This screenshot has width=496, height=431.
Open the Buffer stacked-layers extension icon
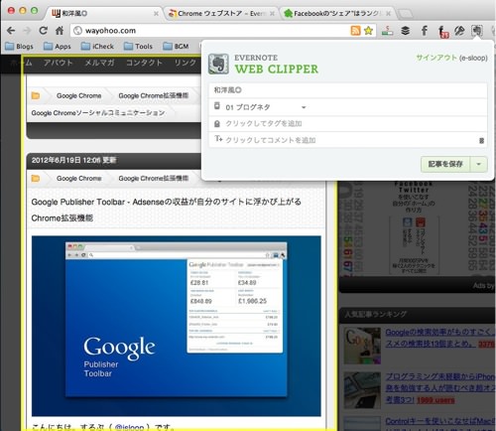(x=406, y=31)
